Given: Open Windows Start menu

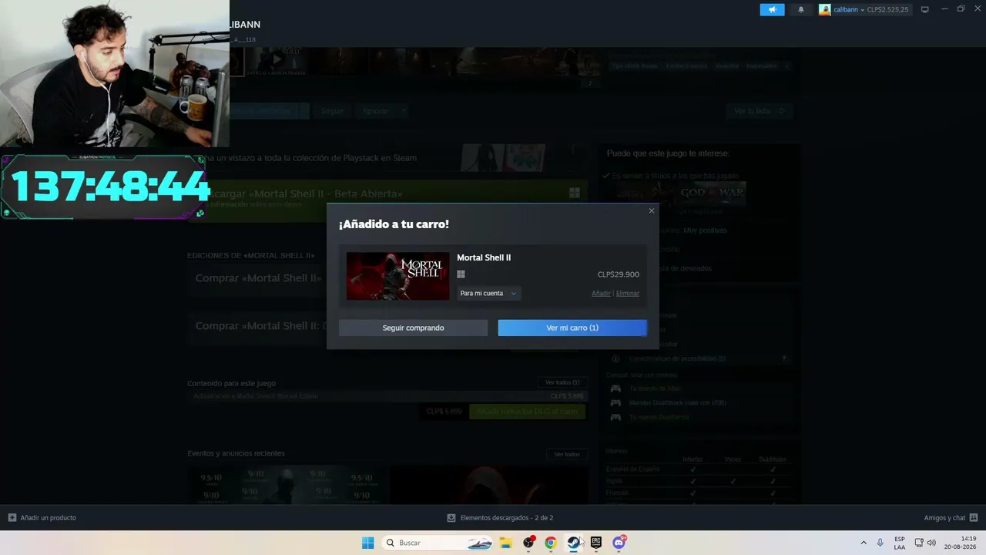Looking at the screenshot, I should (368, 543).
